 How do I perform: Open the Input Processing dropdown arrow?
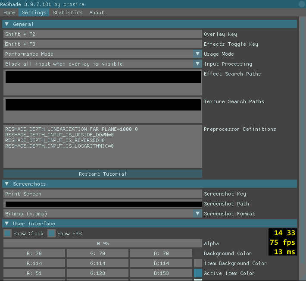[197, 64]
